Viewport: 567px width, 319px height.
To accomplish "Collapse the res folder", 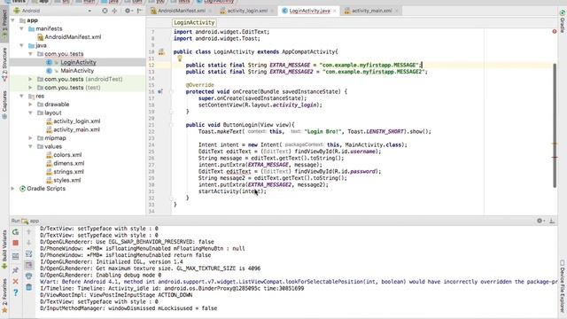I will tap(21, 97).
